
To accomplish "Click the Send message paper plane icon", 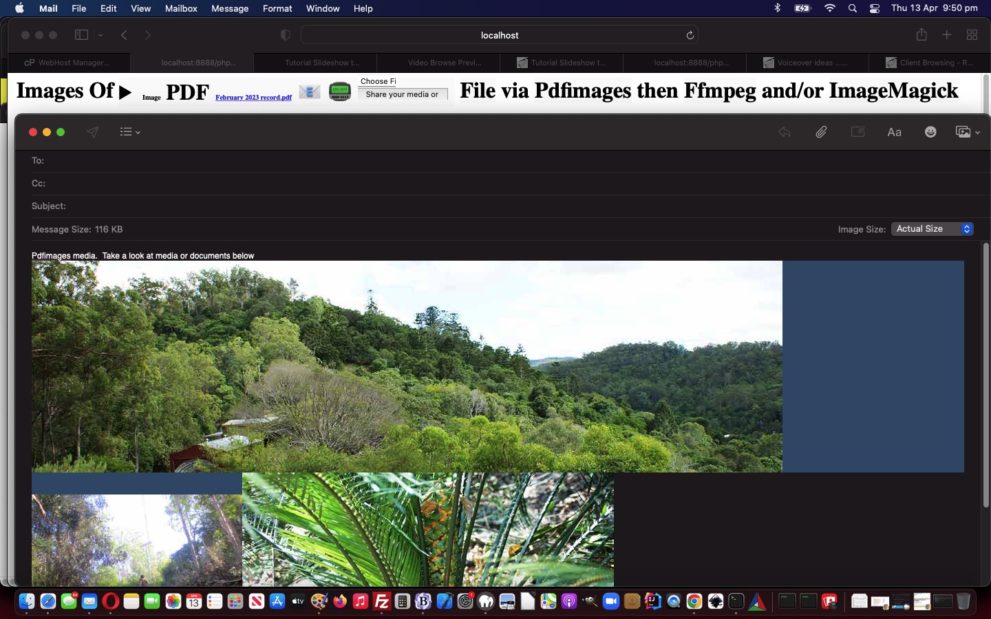I will (92, 132).
